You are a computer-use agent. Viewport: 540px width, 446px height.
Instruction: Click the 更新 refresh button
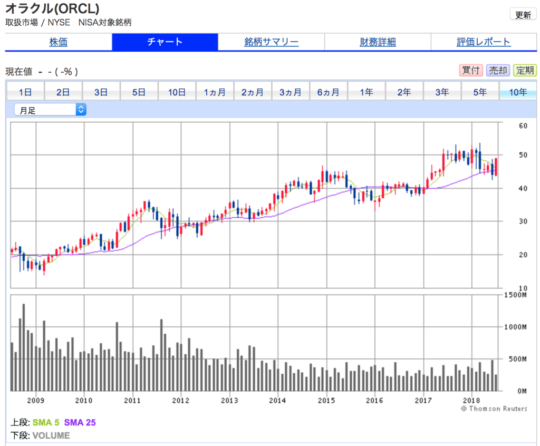pos(523,14)
